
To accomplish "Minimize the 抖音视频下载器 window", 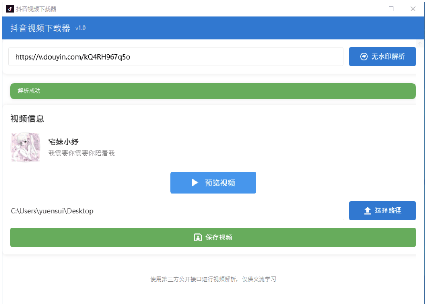I will (369, 9).
